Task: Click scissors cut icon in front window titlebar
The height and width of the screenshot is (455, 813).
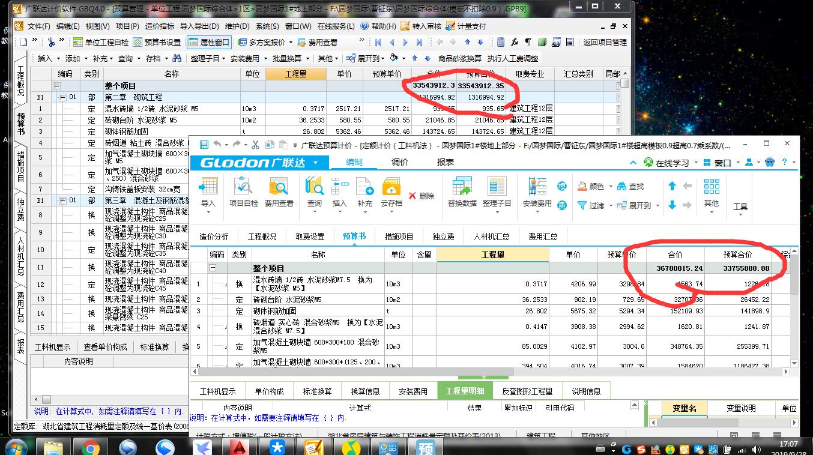Action: [x=255, y=145]
